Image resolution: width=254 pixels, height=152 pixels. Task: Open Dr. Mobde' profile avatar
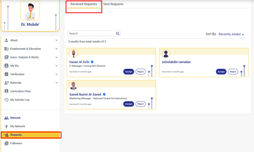click(x=30, y=11)
